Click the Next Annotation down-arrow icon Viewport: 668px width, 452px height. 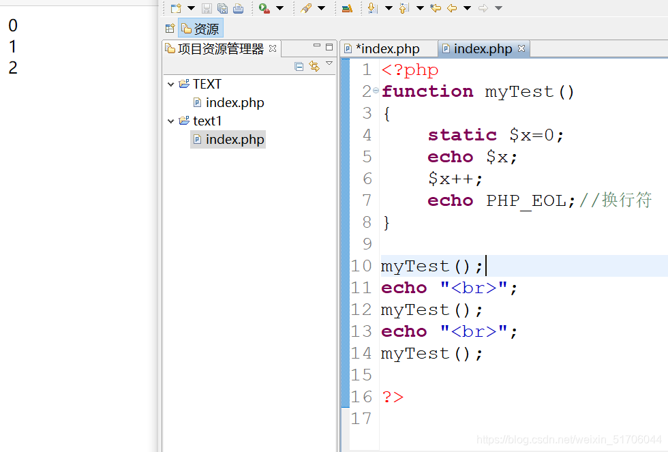click(373, 8)
